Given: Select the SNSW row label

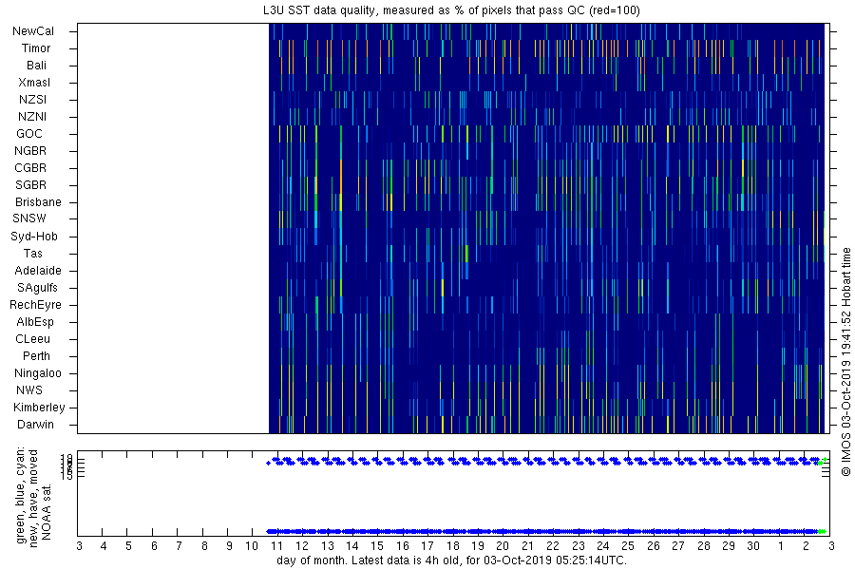Looking at the screenshot, I should pyautogui.click(x=29, y=218).
